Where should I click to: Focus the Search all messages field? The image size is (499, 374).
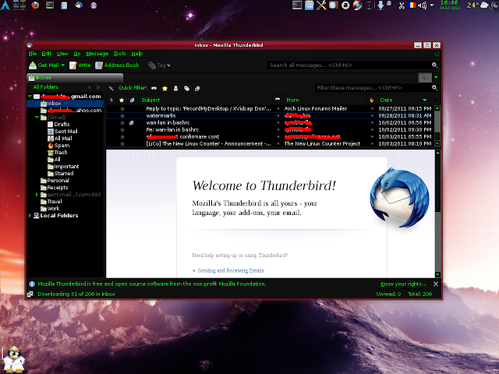(x=349, y=65)
